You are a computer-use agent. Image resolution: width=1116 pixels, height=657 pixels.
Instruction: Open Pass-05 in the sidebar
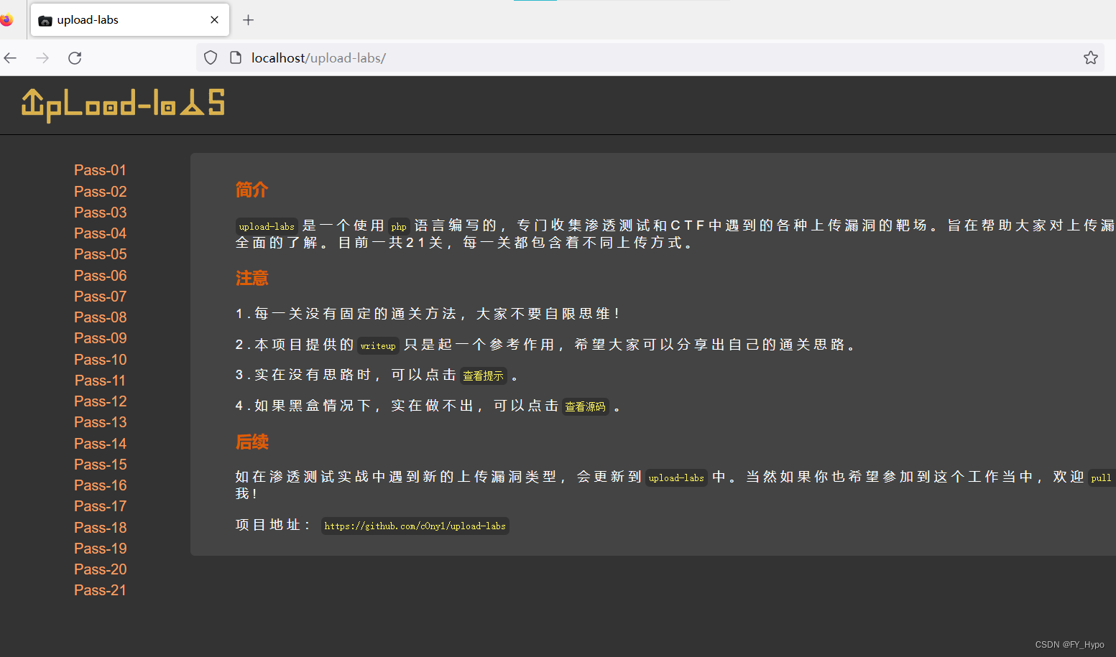pyautogui.click(x=100, y=254)
